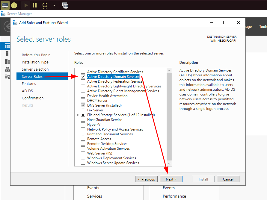Open All Servers icon in Server Manager sidebar
Viewport: 267px width, 200px height.
point(7,61)
